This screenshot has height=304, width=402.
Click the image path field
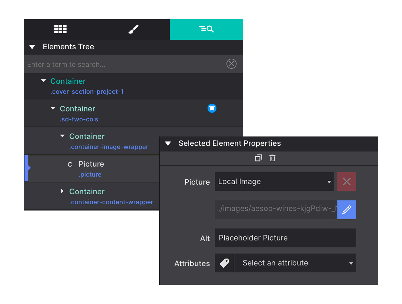[x=276, y=210]
